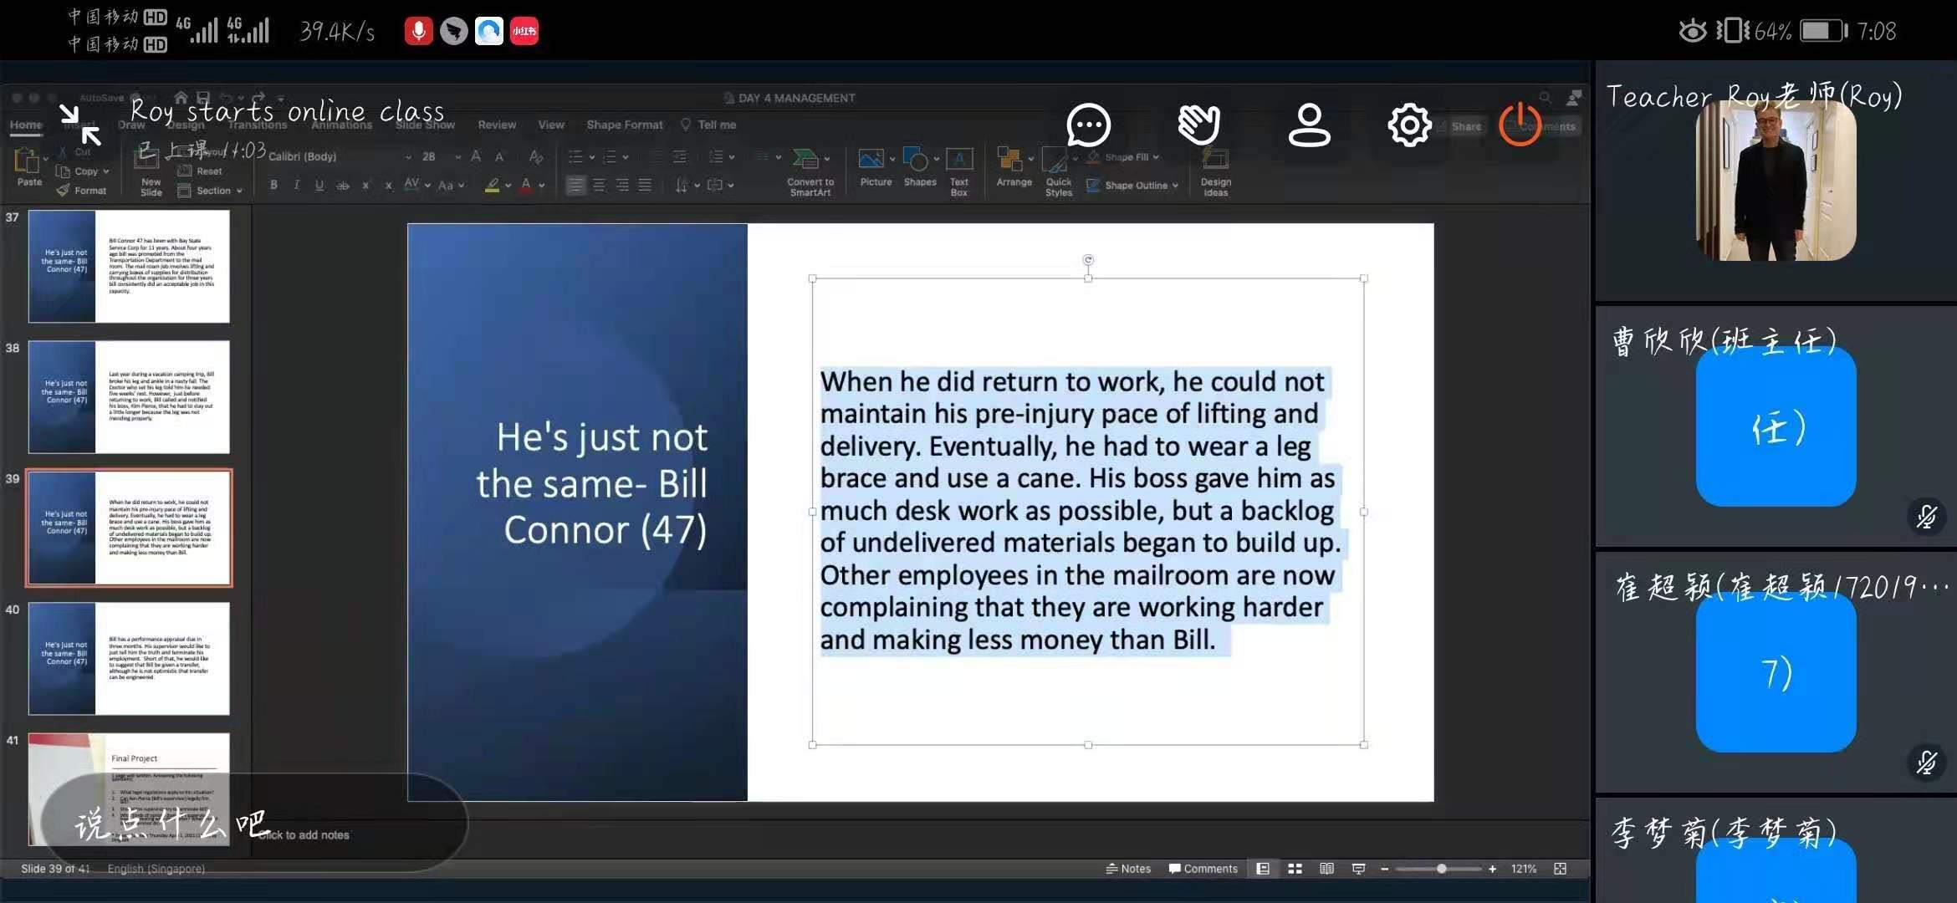The width and height of the screenshot is (1957, 903).
Task: Click the red power leave-class icon
Action: 1520,125
